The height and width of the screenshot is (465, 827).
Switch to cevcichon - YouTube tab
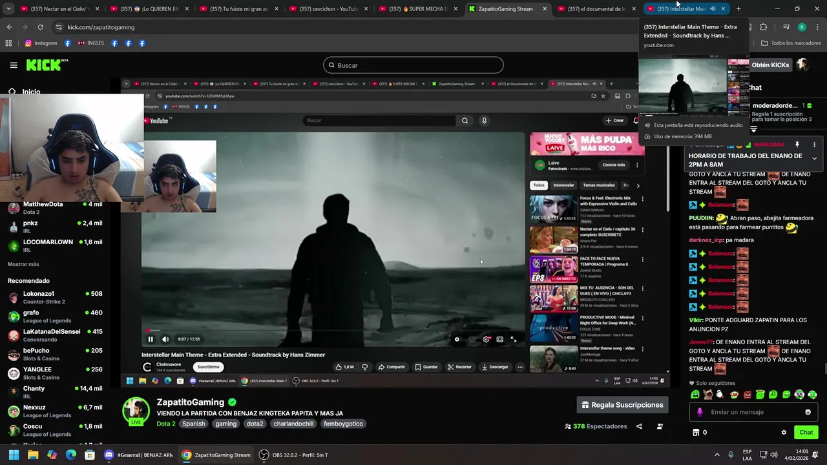point(328,8)
